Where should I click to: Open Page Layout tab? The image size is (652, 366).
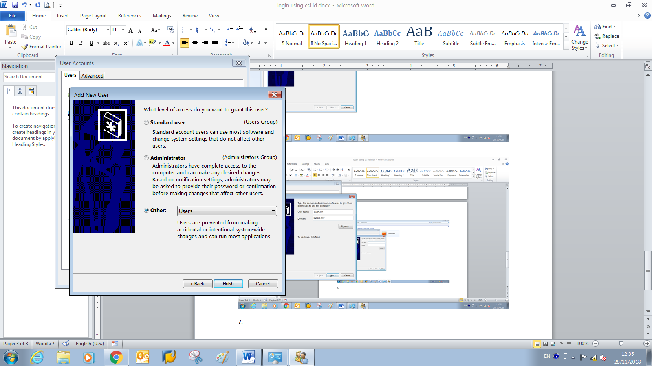coord(93,16)
